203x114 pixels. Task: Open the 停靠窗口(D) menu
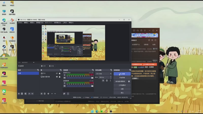(x=40, y=23)
